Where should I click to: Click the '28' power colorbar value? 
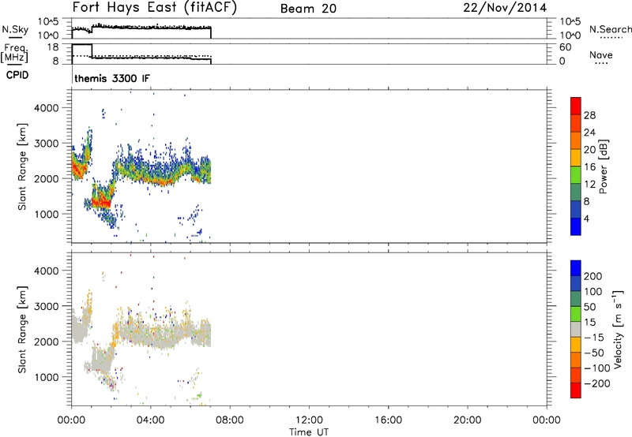pos(589,115)
